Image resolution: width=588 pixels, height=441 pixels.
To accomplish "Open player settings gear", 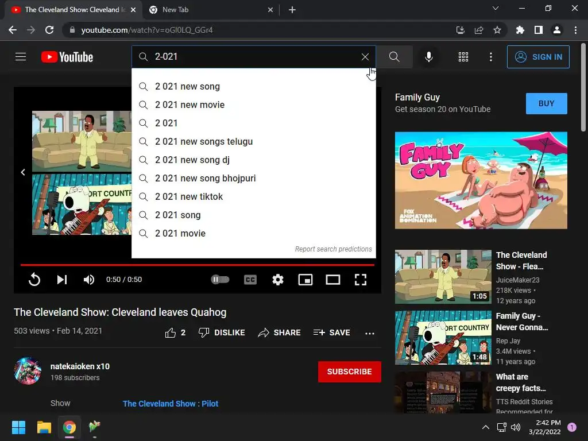I will tap(277, 280).
